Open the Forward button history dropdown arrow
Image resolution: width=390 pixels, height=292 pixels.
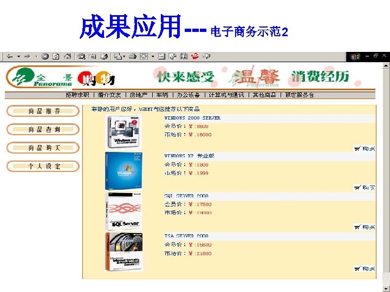click(x=36, y=57)
